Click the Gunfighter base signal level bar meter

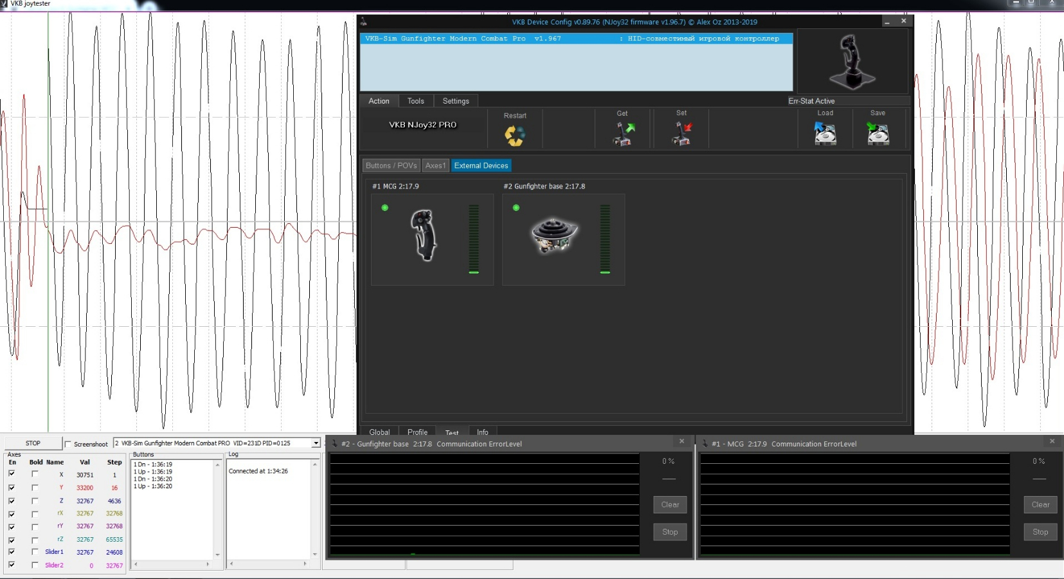point(605,239)
